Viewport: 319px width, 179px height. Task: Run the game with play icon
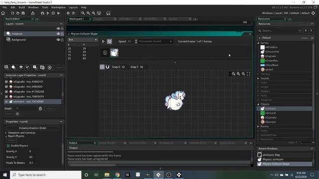48,13
